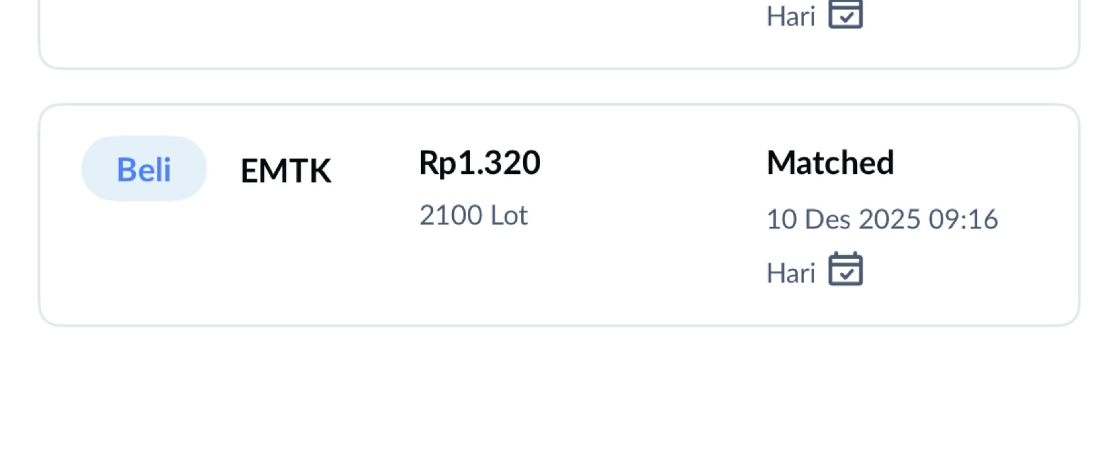Click the calendar check icon in EMTK order
Viewport: 1100px width, 471px height.
coord(846,269)
